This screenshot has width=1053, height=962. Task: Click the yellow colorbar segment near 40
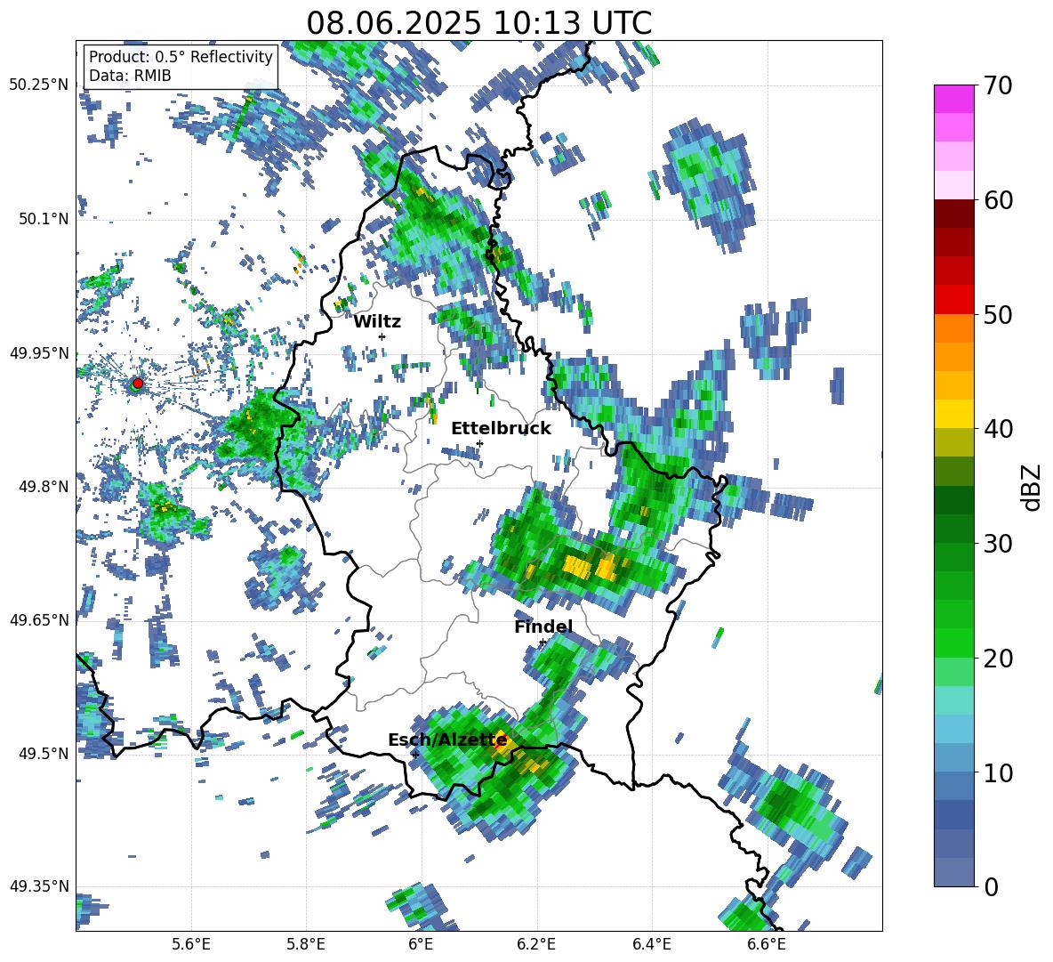pos(953,414)
